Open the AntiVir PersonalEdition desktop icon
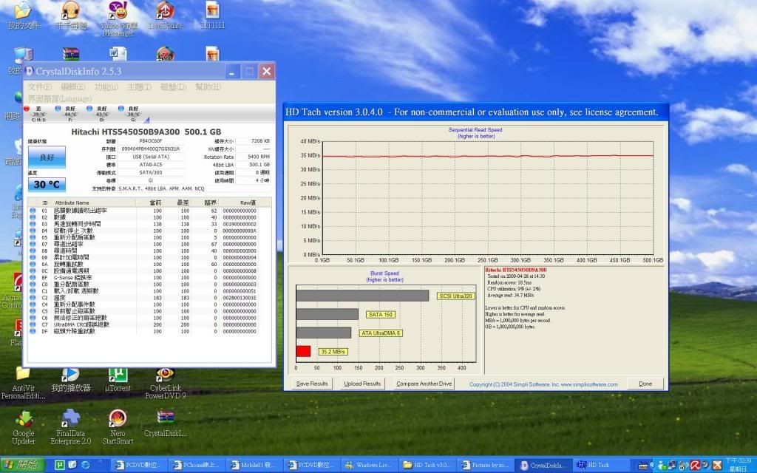The image size is (757, 473). click(x=23, y=384)
